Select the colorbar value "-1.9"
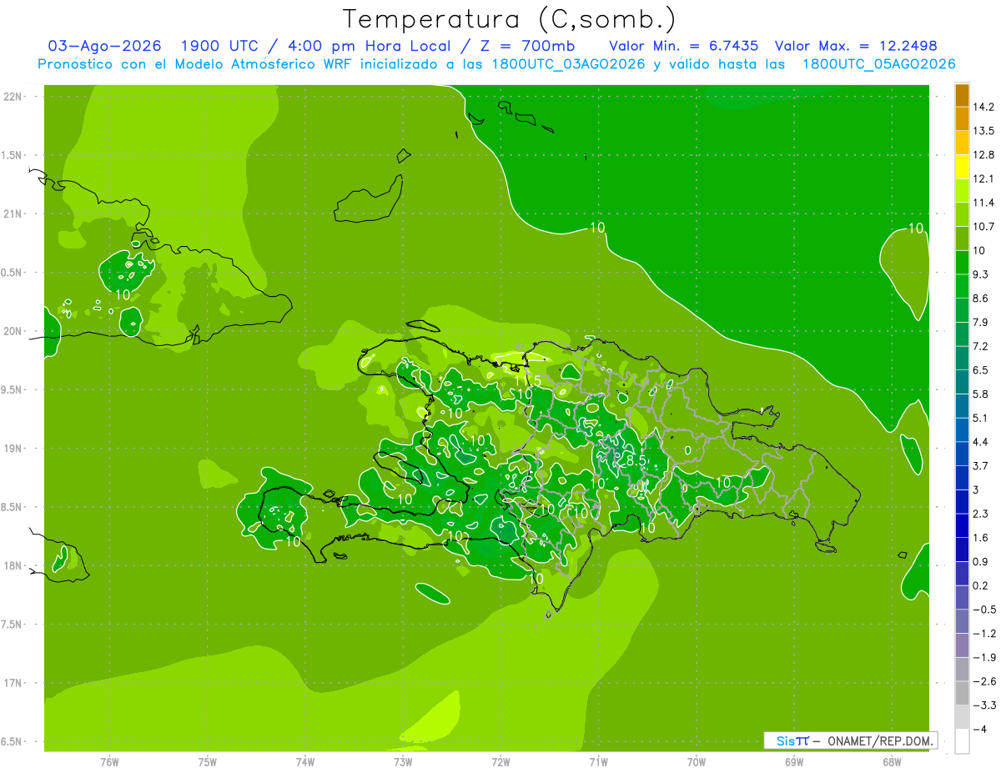 pyautogui.click(x=983, y=658)
